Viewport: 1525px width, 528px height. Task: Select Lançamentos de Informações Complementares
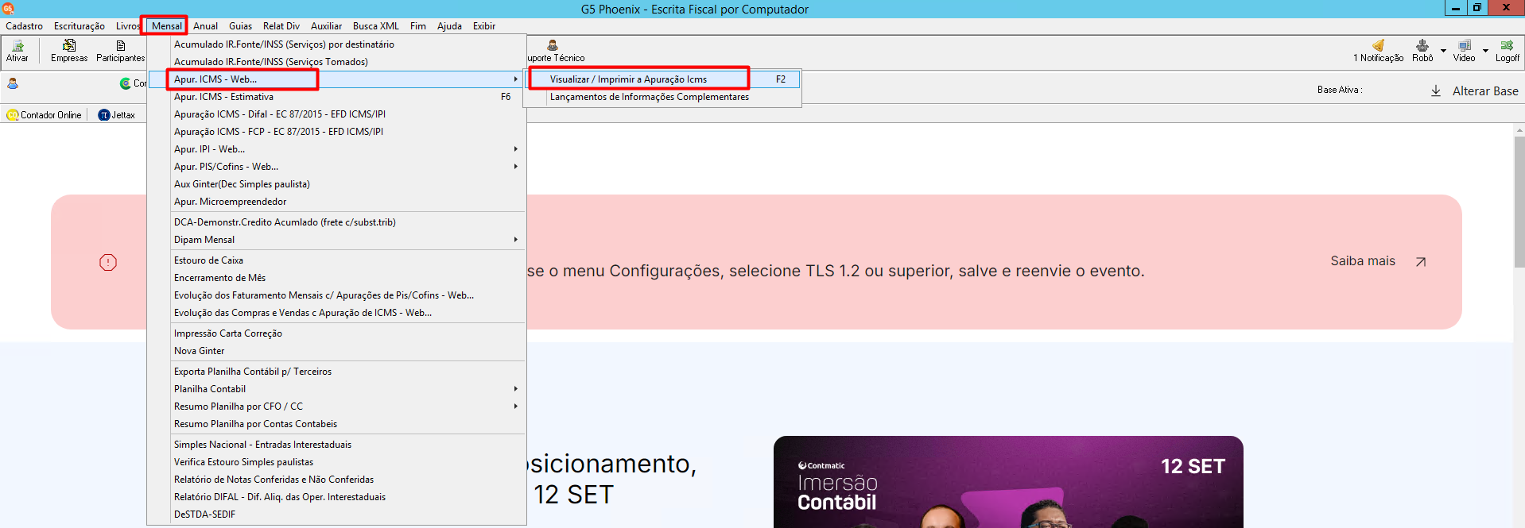point(662,97)
